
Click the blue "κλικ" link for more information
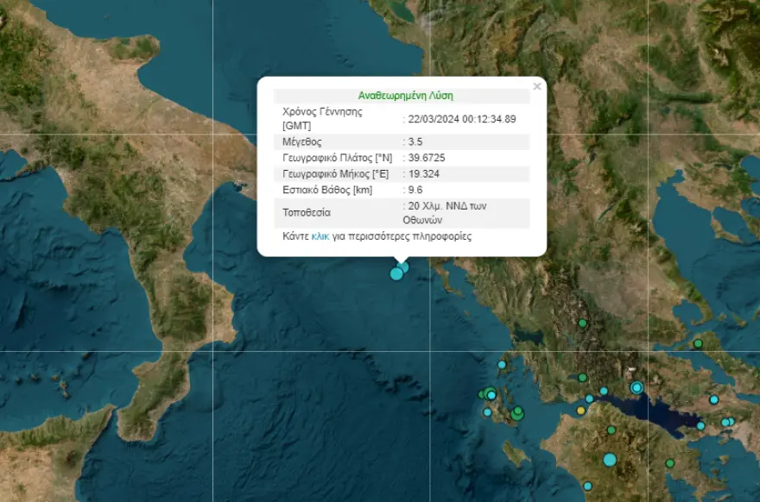[x=320, y=236]
